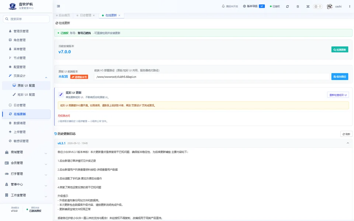Focus the 搜索菜单 search field
The image size is (354, 221).
click(x=26, y=19)
